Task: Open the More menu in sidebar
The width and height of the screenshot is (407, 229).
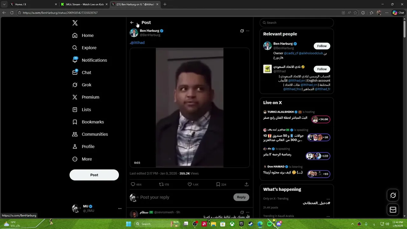Action: [x=82, y=159]
